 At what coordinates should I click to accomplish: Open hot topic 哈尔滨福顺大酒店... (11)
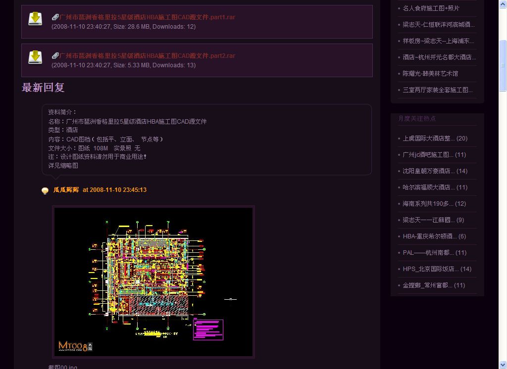pos(435,187)
